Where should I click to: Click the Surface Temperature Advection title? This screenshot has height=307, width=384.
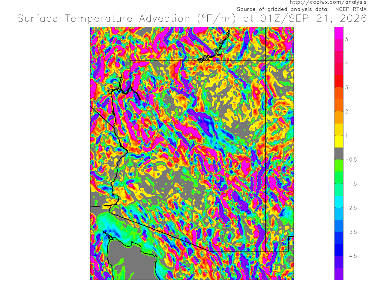(103, 19)
